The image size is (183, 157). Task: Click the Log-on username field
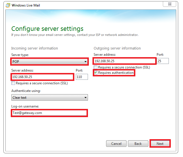pyautogui.click(x=49, y=113)
